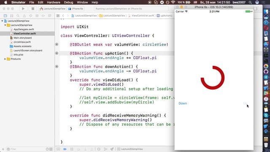Open project Lecture3DempView jump bar segment
Screen dimensions: 270x152
[x=84, y=16]
